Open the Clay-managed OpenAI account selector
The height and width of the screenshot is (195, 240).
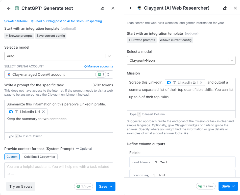tap(59, 74)
